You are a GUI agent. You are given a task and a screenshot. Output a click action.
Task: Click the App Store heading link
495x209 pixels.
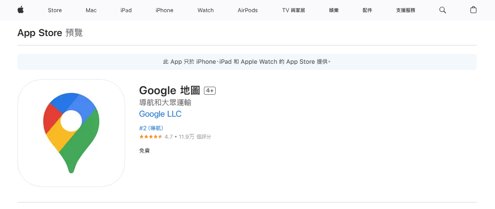(x=40, y=33)
